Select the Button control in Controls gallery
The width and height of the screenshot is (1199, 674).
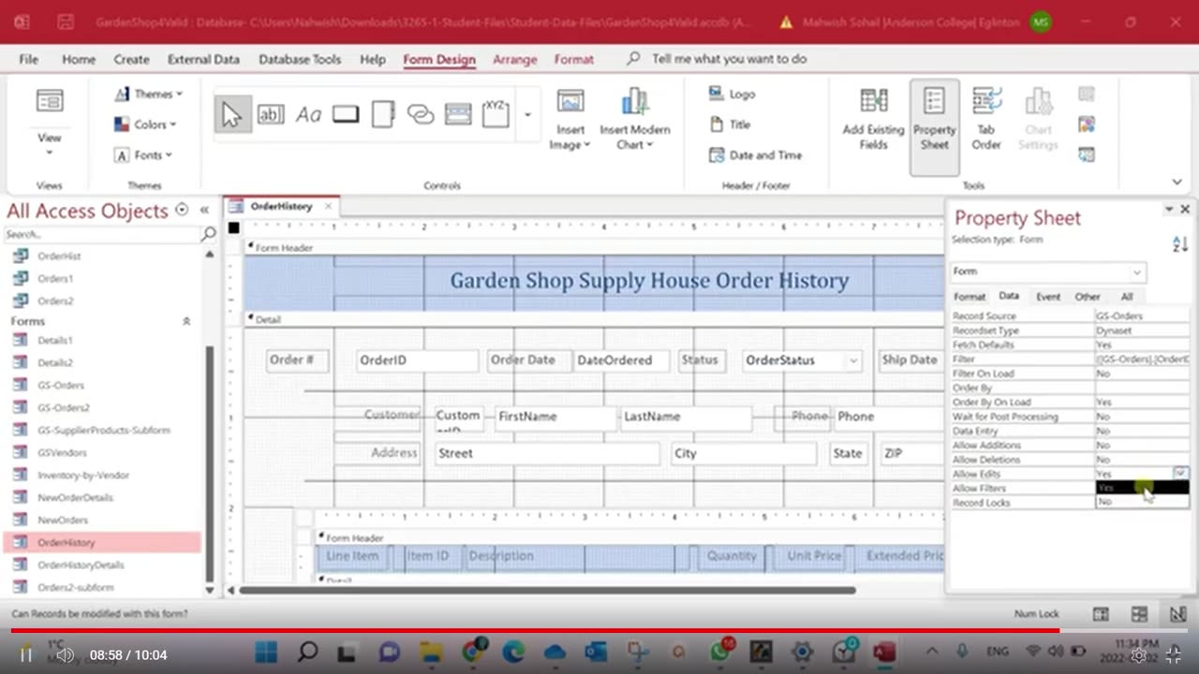pyautogui.click(x=346, y=114)
